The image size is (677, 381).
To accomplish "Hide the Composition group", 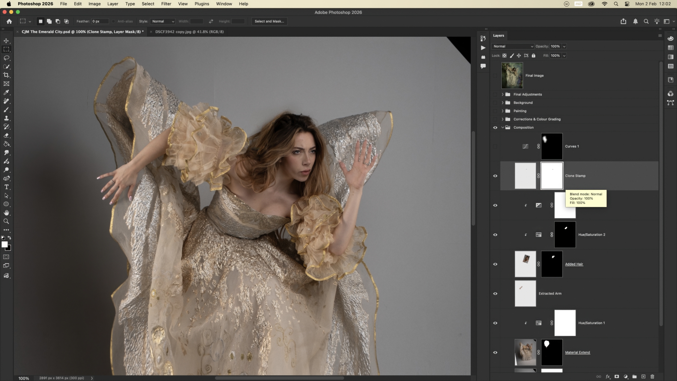I will pos(495,127).
